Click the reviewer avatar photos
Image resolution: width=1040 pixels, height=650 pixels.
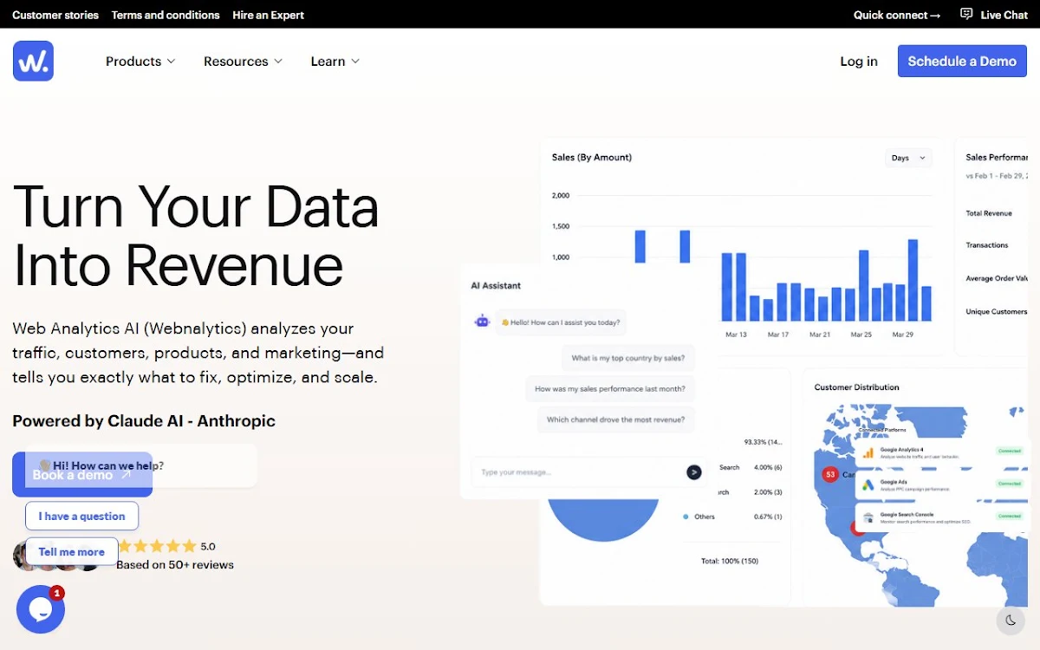[x=57, y=556]
